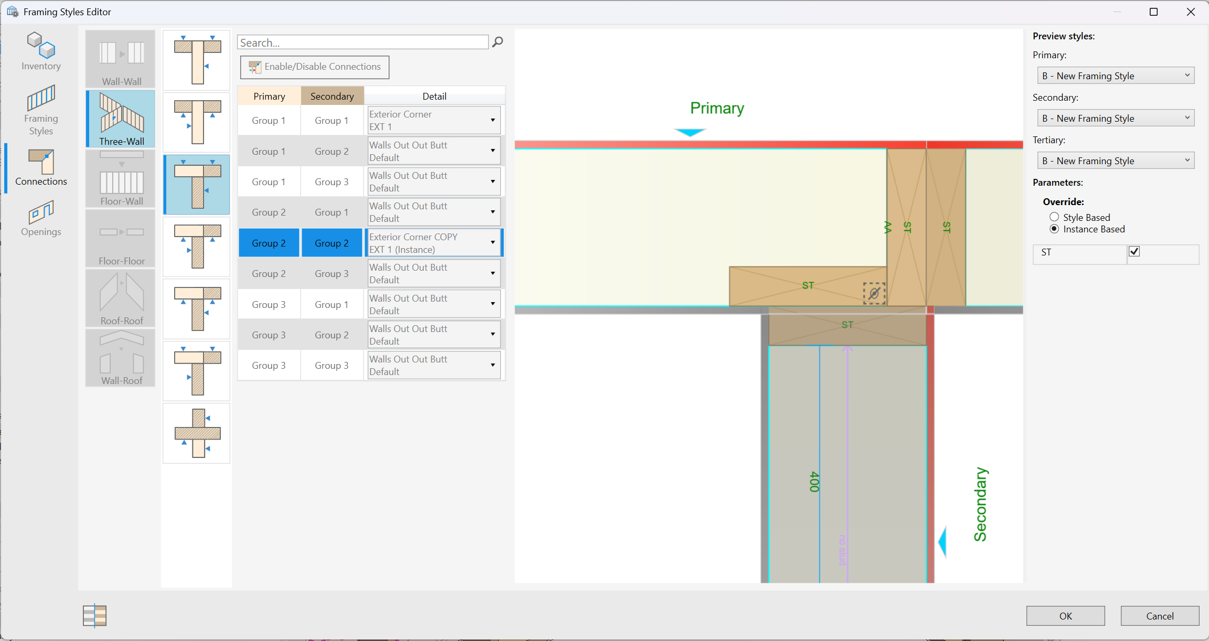Select the Wall-Wall connection type

click(121, 59)
